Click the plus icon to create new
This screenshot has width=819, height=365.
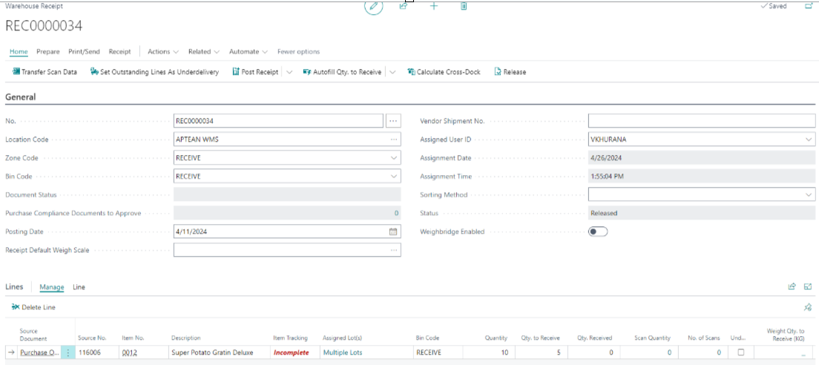(434, 6)
